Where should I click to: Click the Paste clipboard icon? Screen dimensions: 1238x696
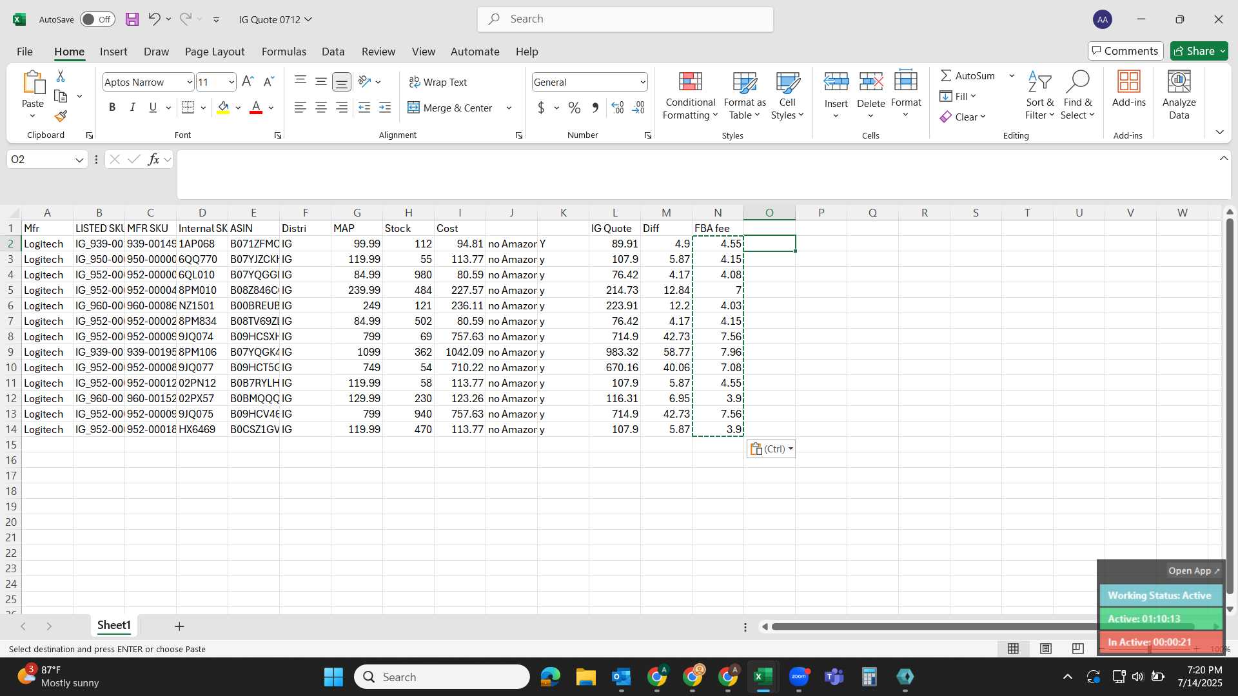(x=33, y=83)
